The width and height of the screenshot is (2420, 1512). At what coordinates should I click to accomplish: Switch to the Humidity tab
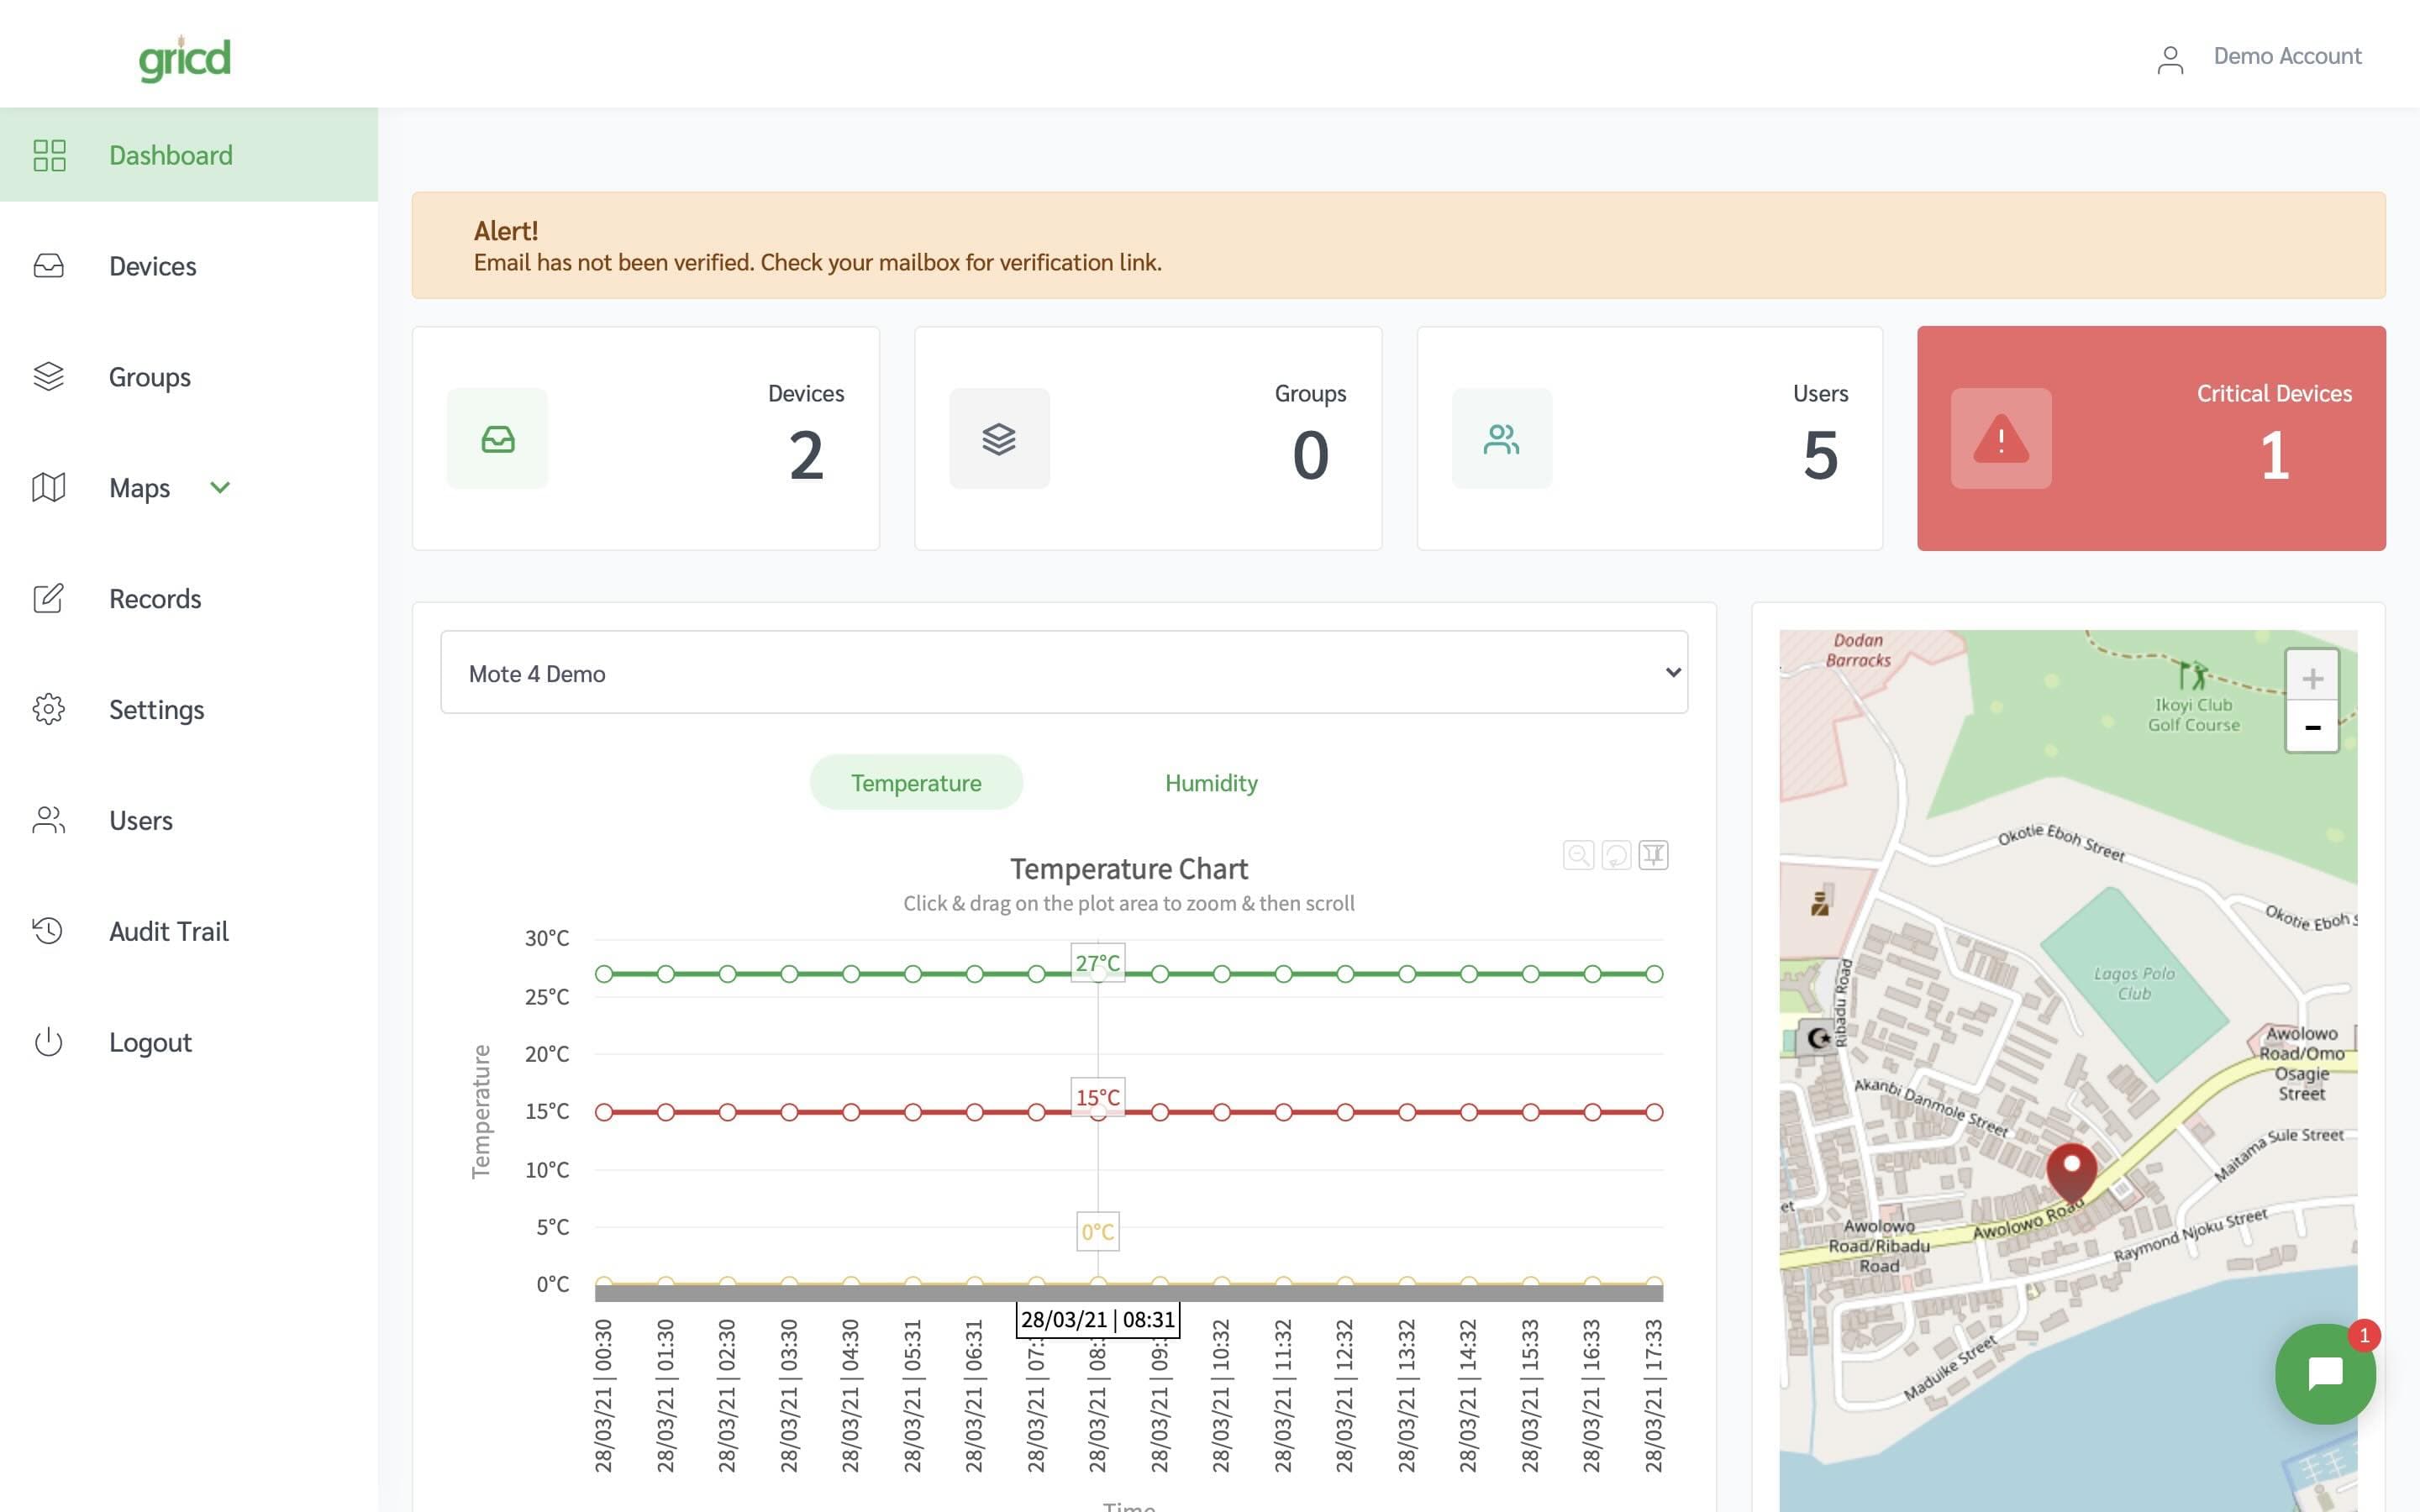coord(1211,782)
